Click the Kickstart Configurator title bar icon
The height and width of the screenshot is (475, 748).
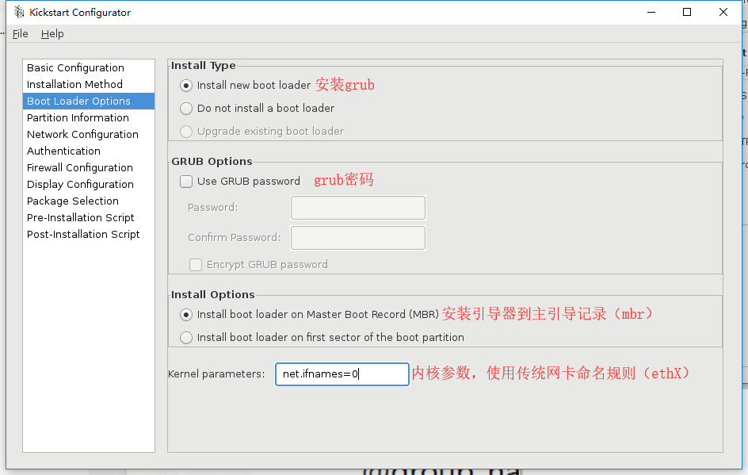(18, 12)
